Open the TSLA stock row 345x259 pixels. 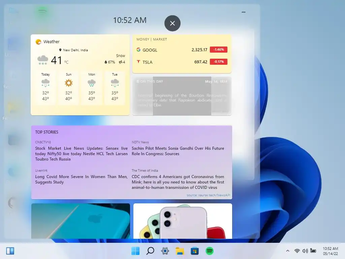pos(182,62)
